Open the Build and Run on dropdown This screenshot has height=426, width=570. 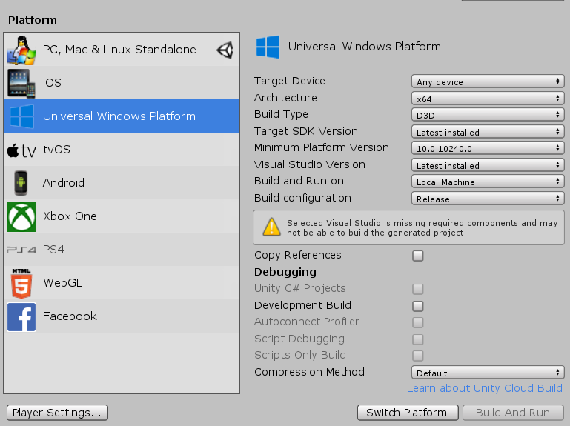(488, 182)
